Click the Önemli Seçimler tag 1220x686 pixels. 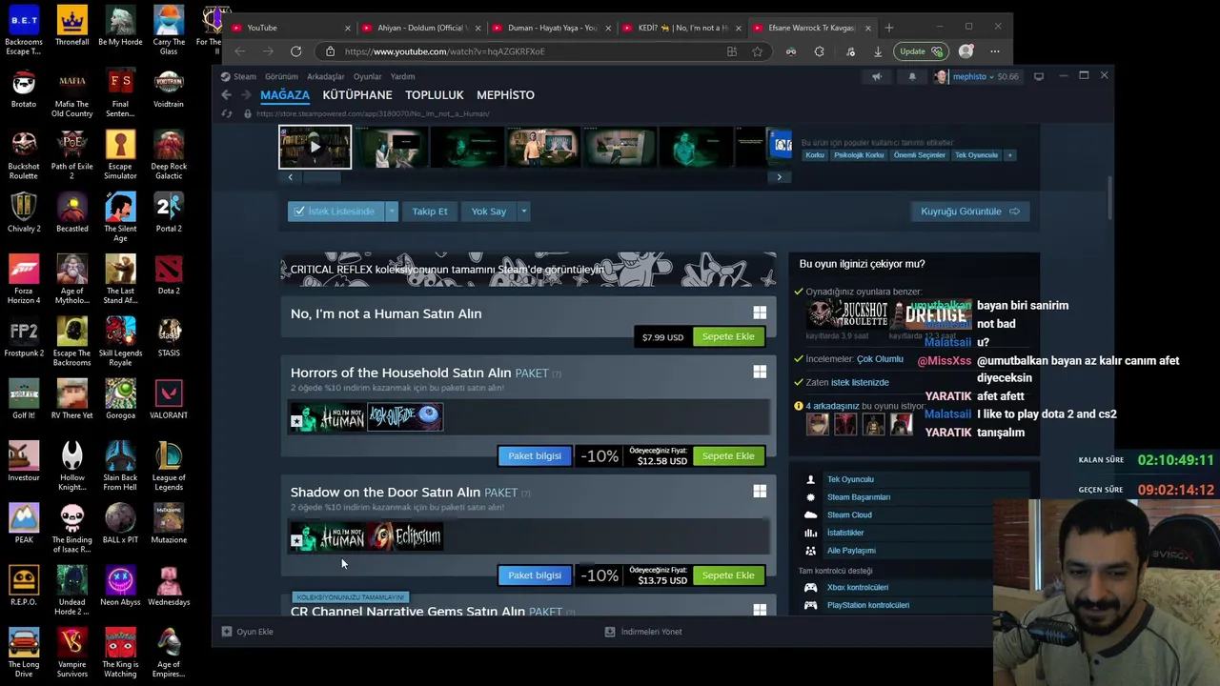[x=920, y=155]
